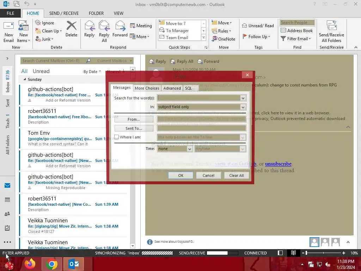
Task: Open the Junk dropdown
Action: pos(44,39)
